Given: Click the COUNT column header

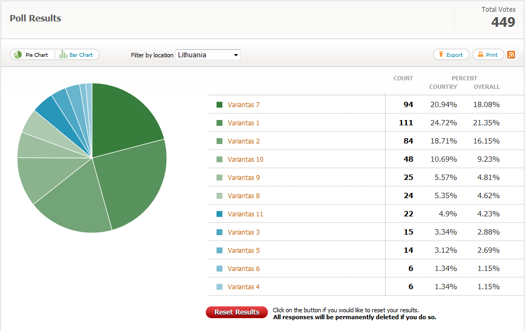Looking at the screenshot, I should [403, 78].
